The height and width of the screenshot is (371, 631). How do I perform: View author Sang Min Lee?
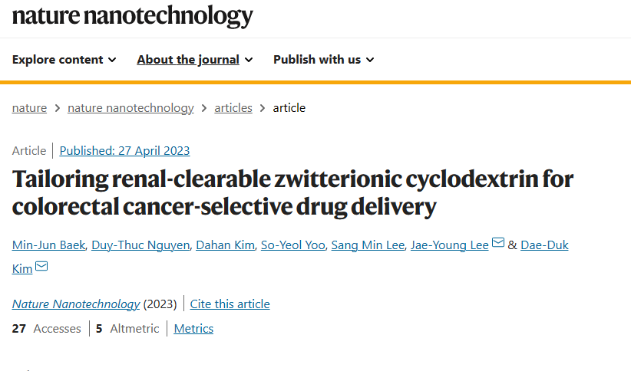[x=368, y=245]
